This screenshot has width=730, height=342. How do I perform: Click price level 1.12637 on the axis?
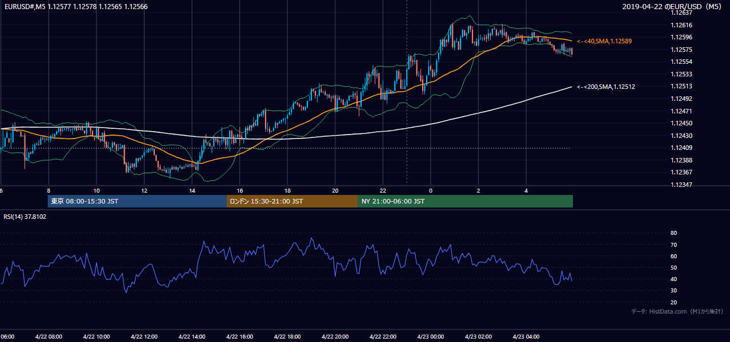681,13
